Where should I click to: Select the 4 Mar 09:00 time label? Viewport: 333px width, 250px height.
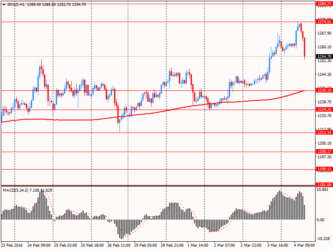304,245
